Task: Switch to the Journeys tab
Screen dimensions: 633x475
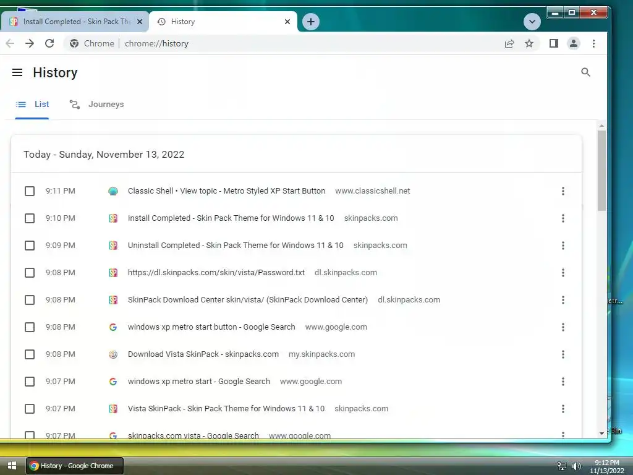Action: (x=96, y=105)
